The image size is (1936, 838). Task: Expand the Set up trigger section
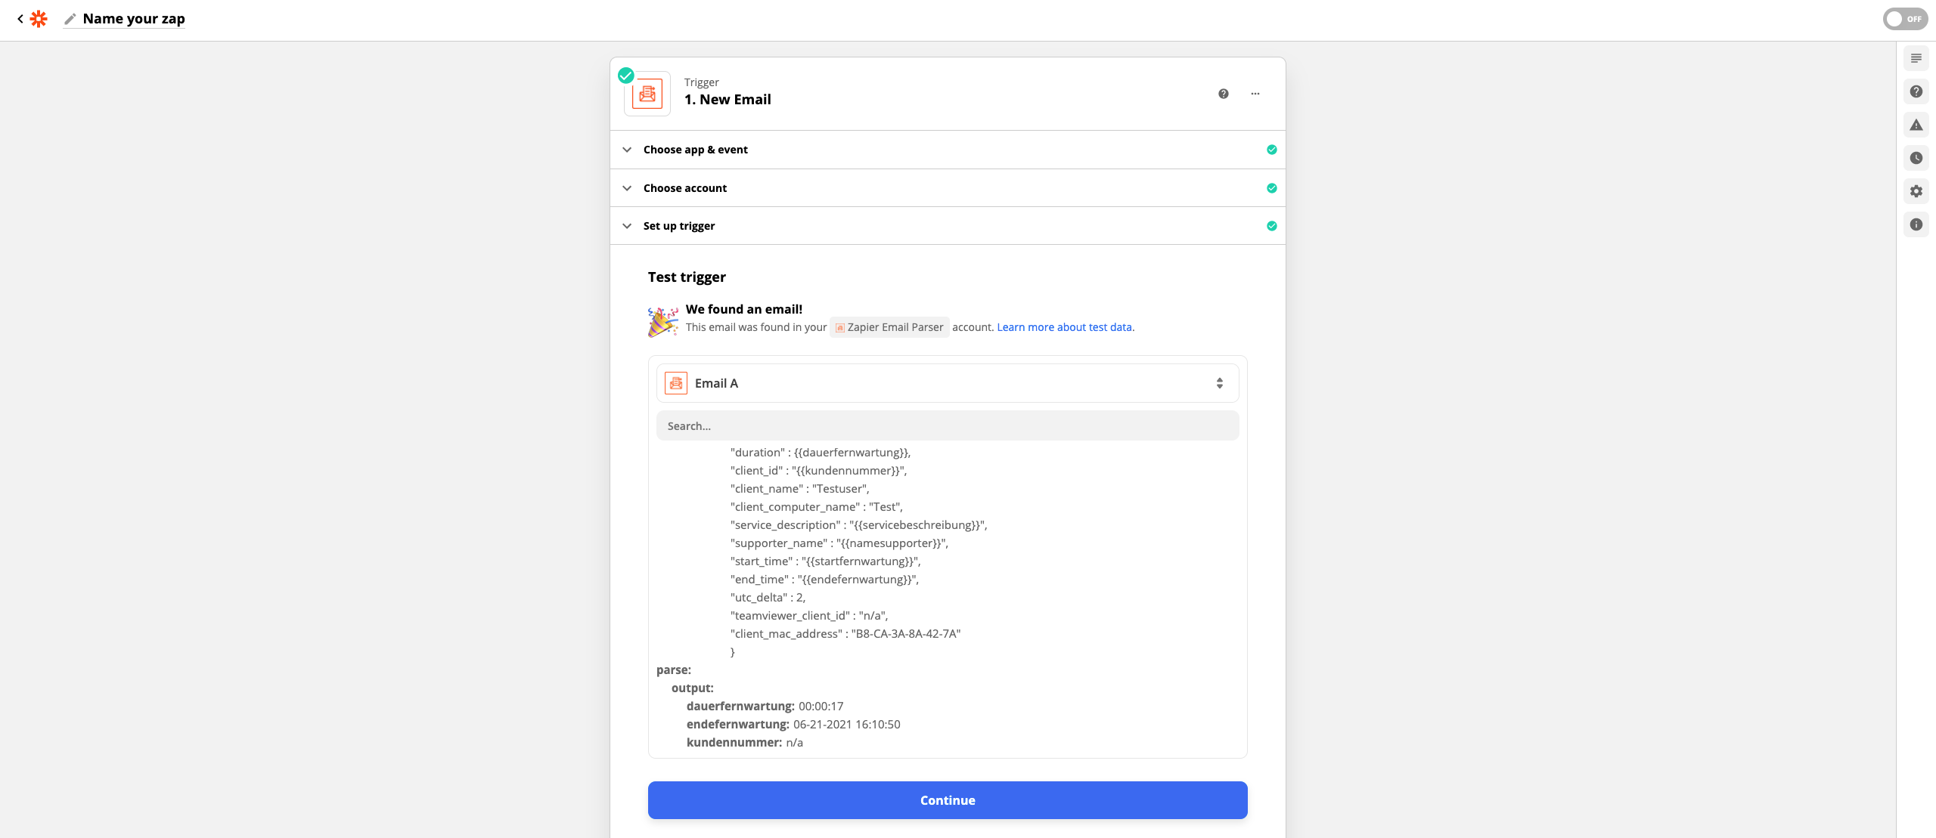coord(678,226)
